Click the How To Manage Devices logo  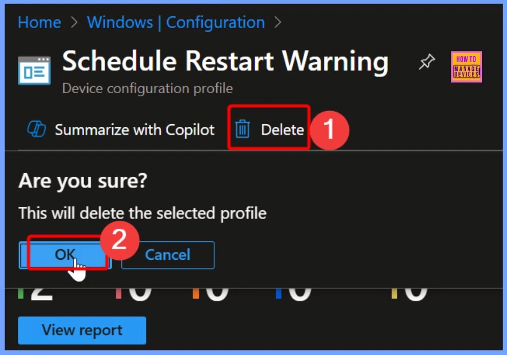(466, 67)
